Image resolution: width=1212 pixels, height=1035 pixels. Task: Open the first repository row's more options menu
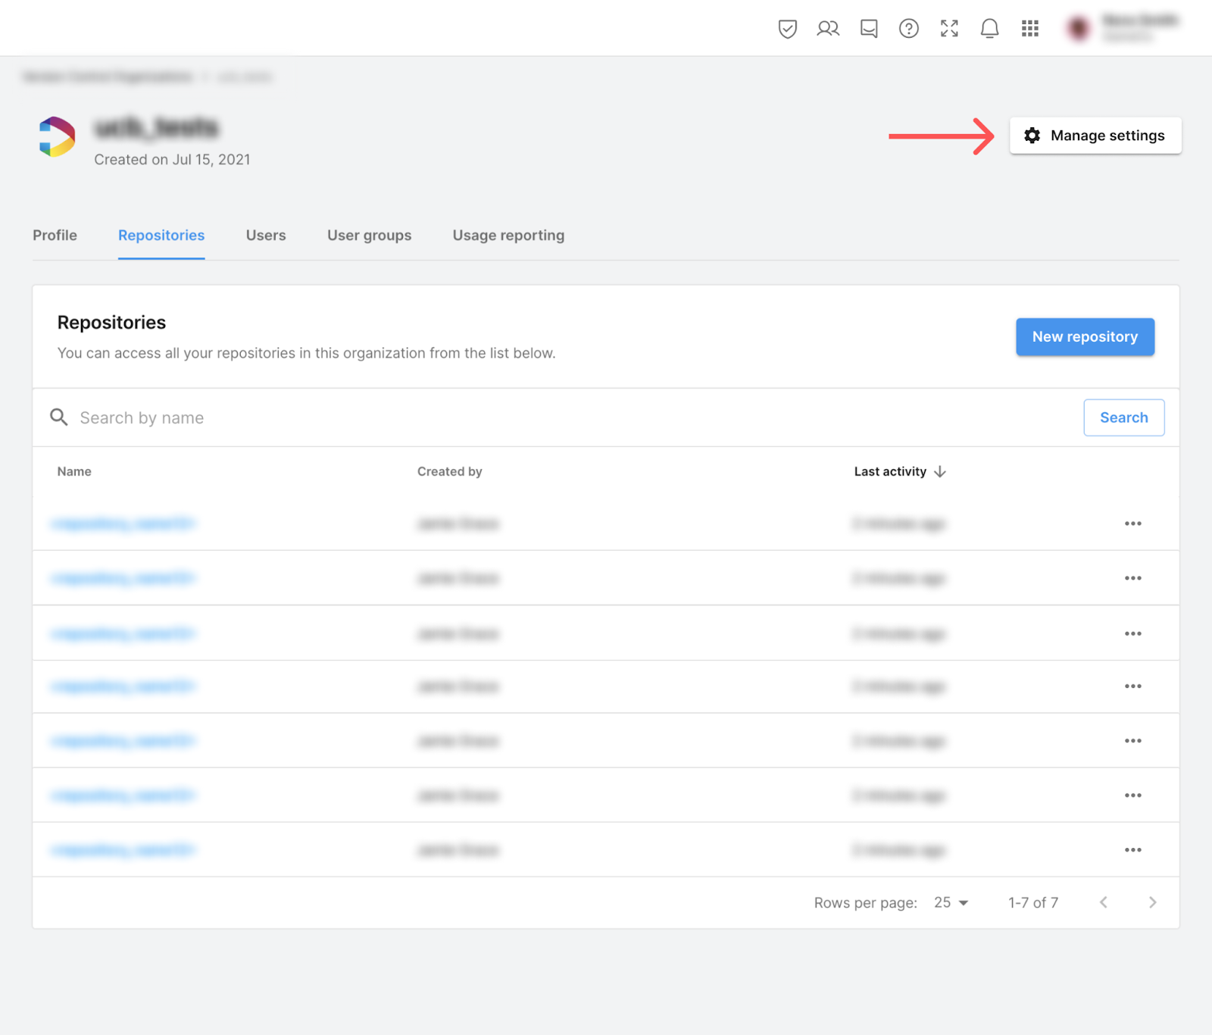coord(1132,524)
